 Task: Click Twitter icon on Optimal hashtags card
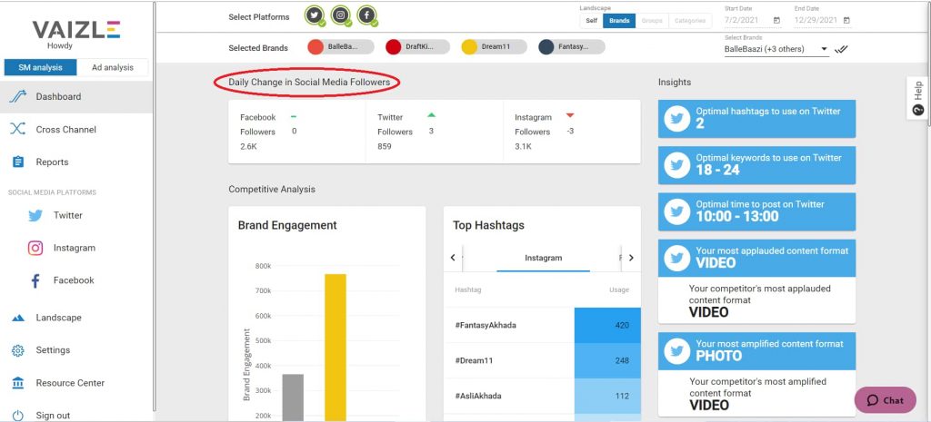tap(676, 119)
